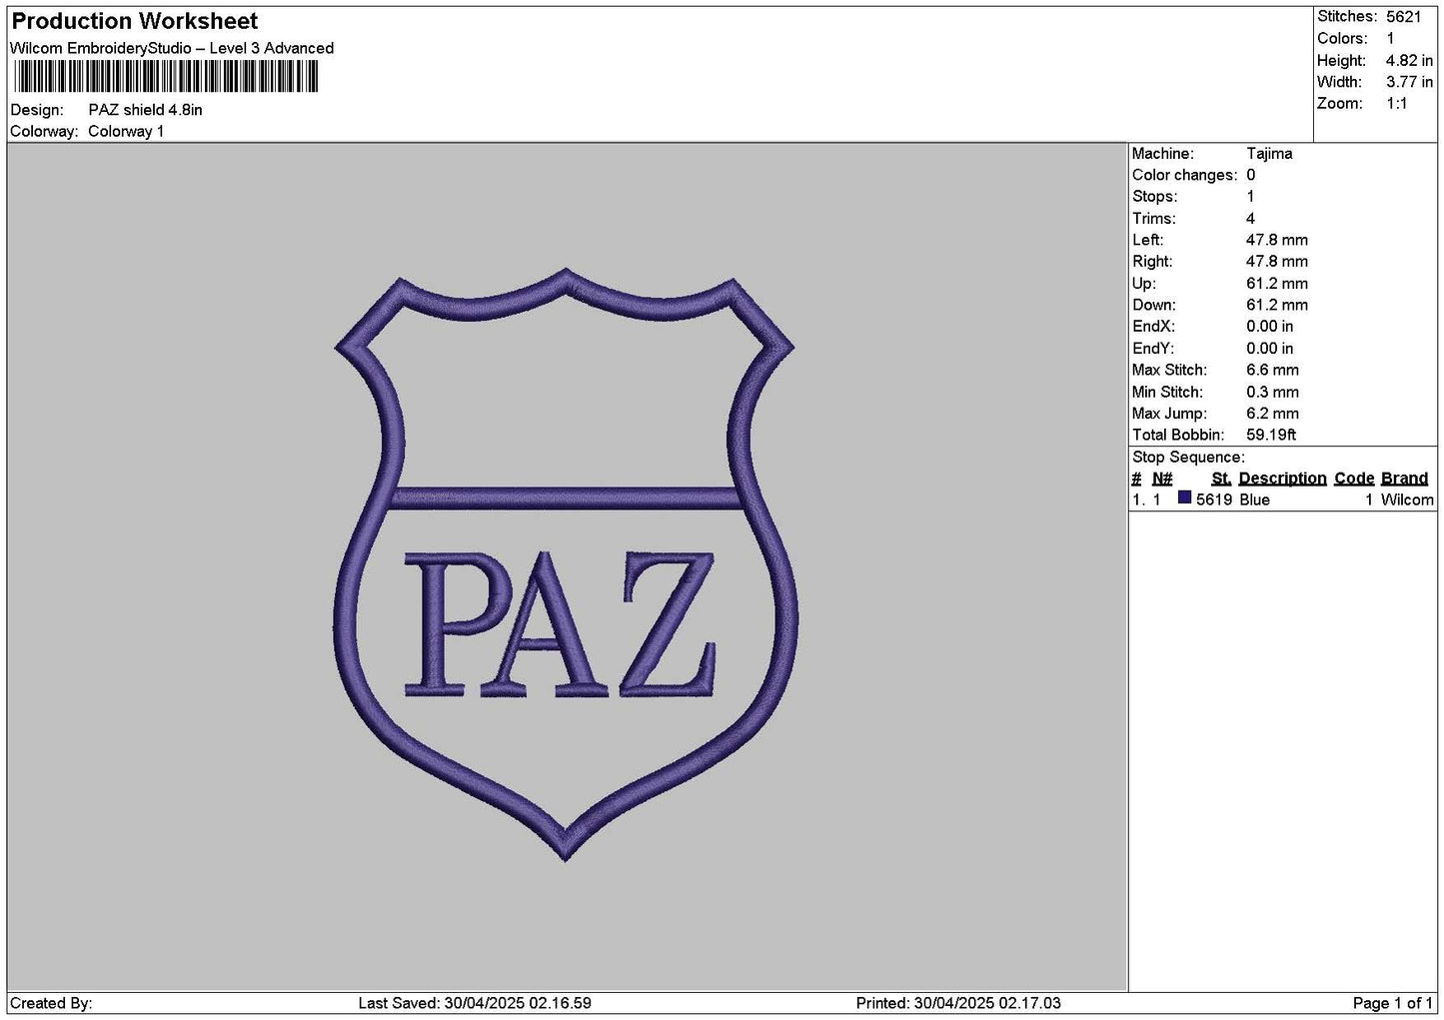Click the N# column header
This screenshot has width=1444, height=1020.
click(x=1162, y=479)
